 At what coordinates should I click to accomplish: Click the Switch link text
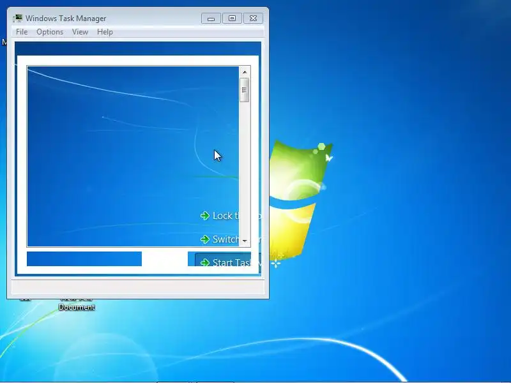[226, 239]
